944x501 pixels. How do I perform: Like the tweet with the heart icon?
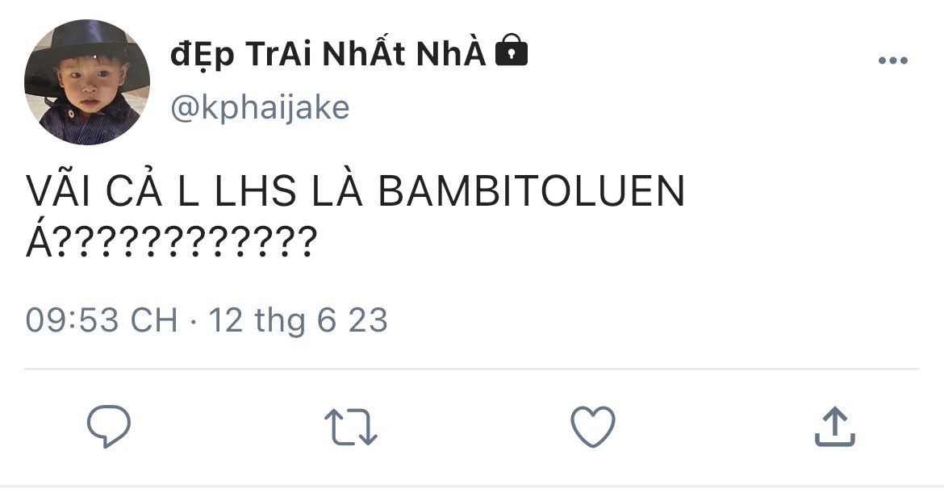pos(593,426)
